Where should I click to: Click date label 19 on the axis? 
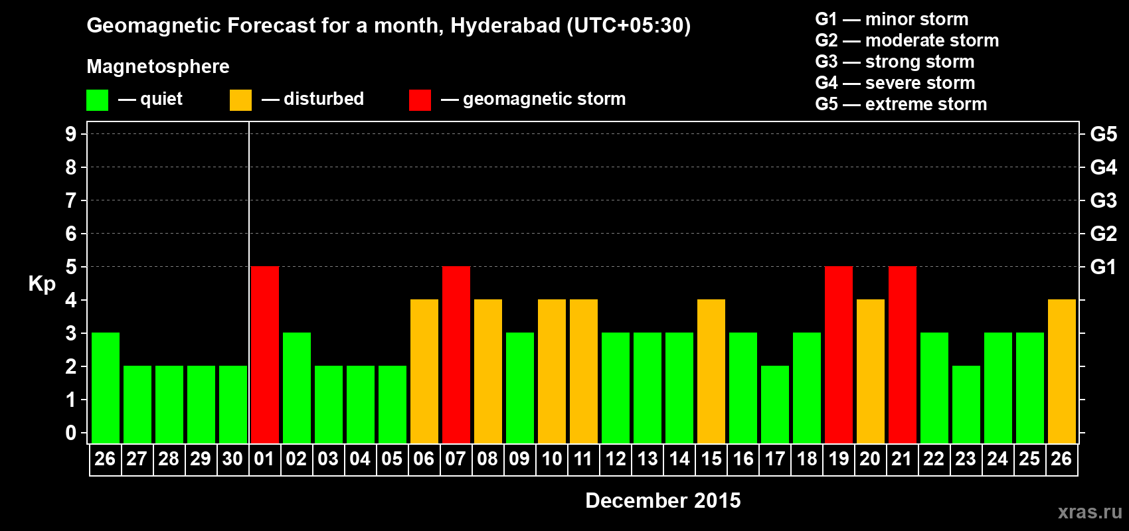[x=838, y=459]
